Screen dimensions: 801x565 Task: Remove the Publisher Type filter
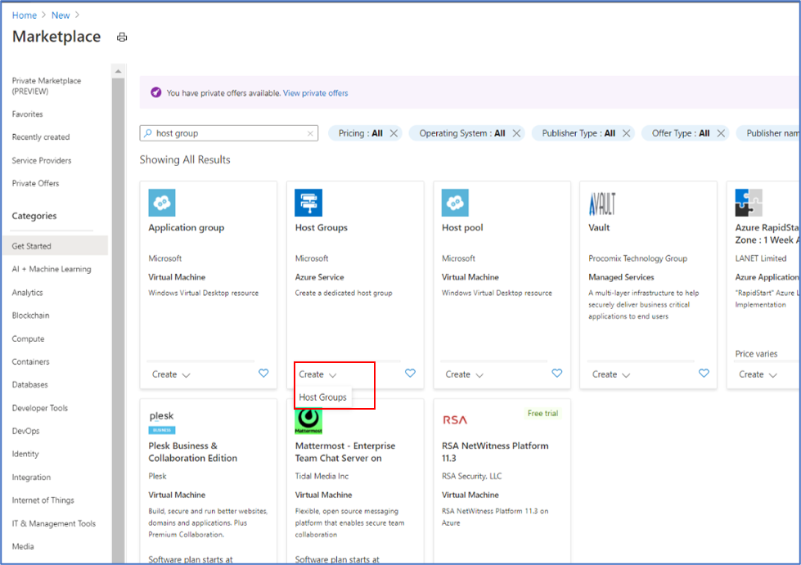click(626, 133)
